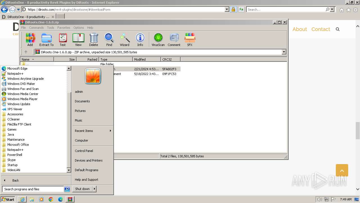Click the volume icon in system tray
The height and width of the screenshot is (203, 360).
tap(320, 199)
